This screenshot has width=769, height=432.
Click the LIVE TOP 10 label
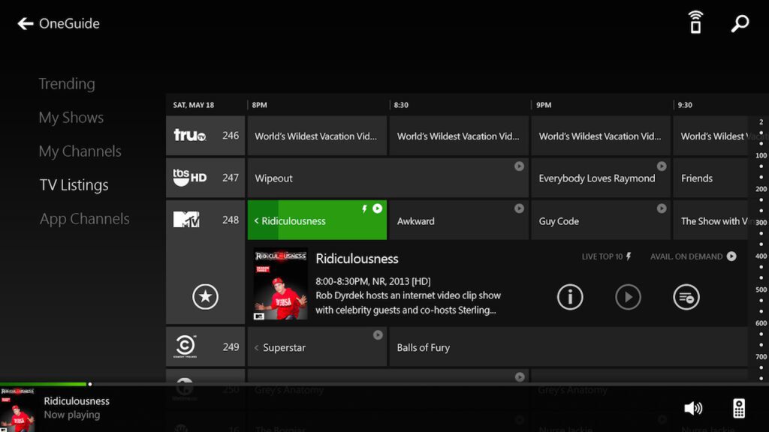[606, 256]
